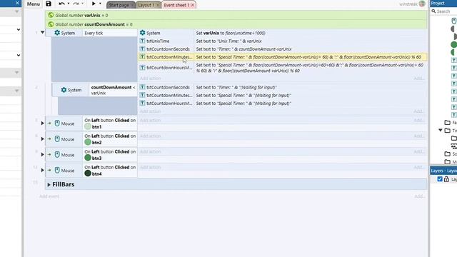
Task: Open the Undo history dropdown arrow
Action: pyautogui.click(x=69, y=4)
